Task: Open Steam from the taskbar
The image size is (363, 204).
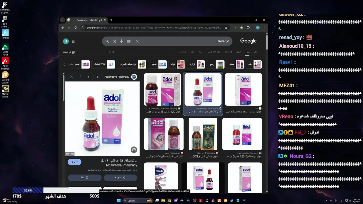Action: pyautogui.click(x=232, y=201)
